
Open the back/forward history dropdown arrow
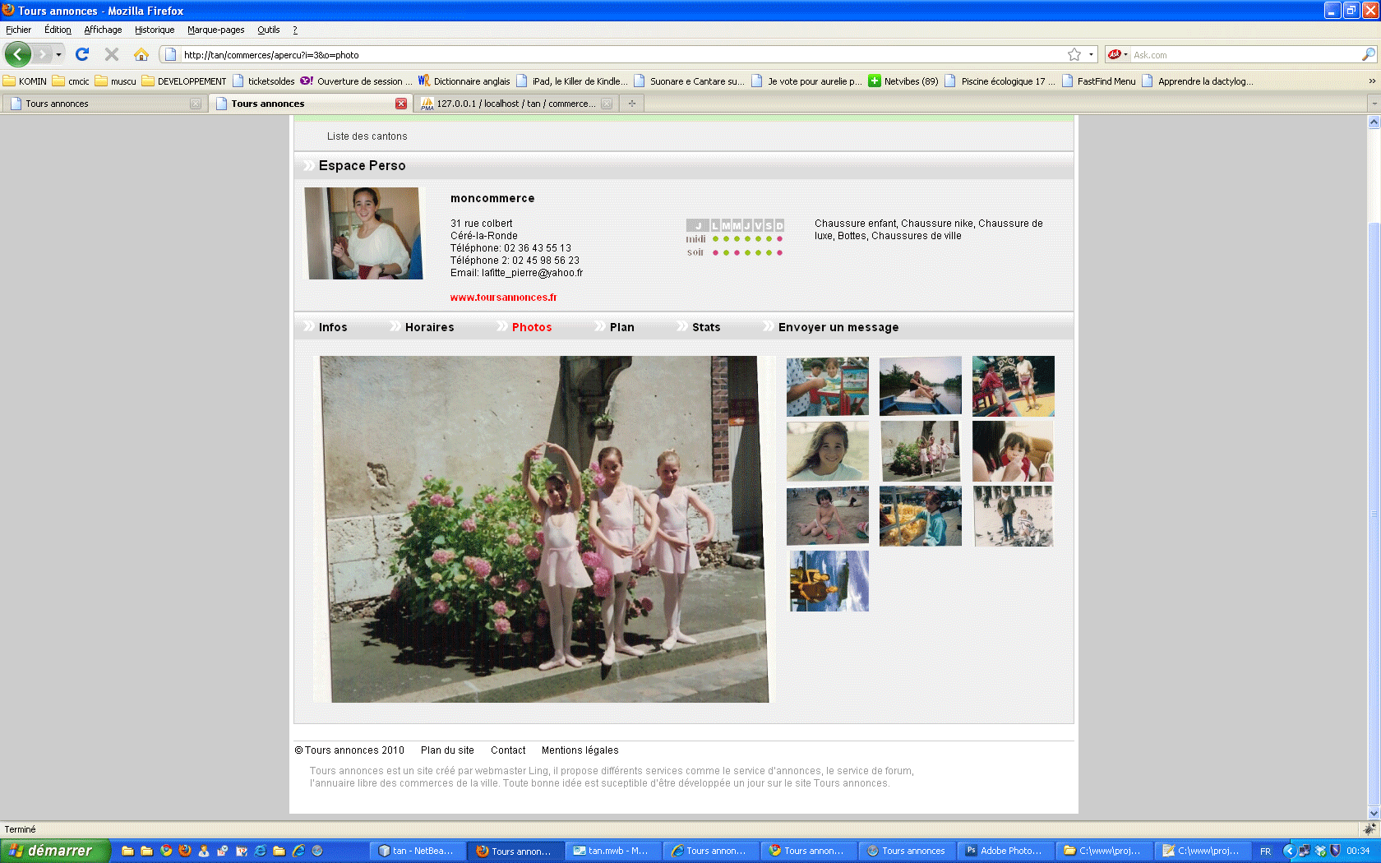(x=58, y=55)
